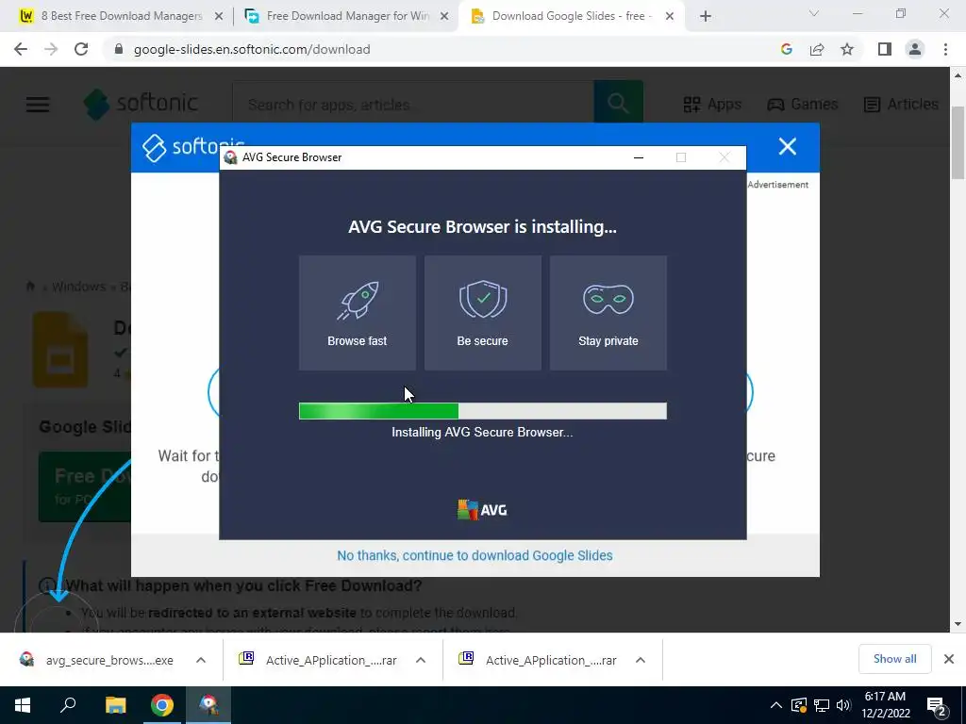Close the downloads bar
This screenshot has width=966, height=724.
[x=949, y=659]
